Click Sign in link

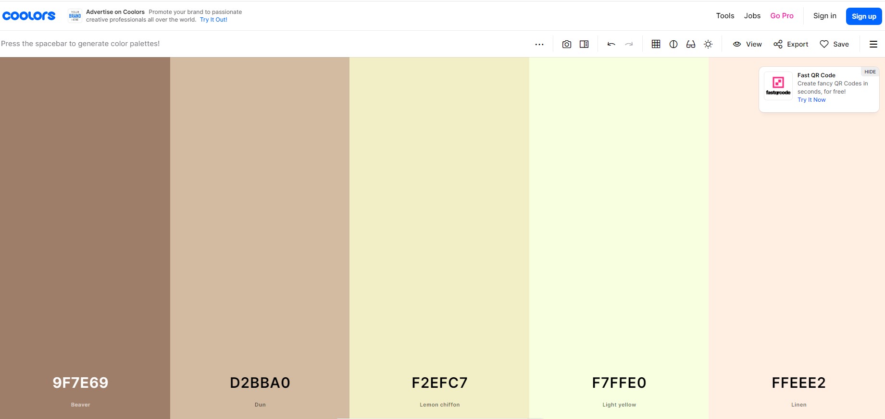(x=825, y=16)
